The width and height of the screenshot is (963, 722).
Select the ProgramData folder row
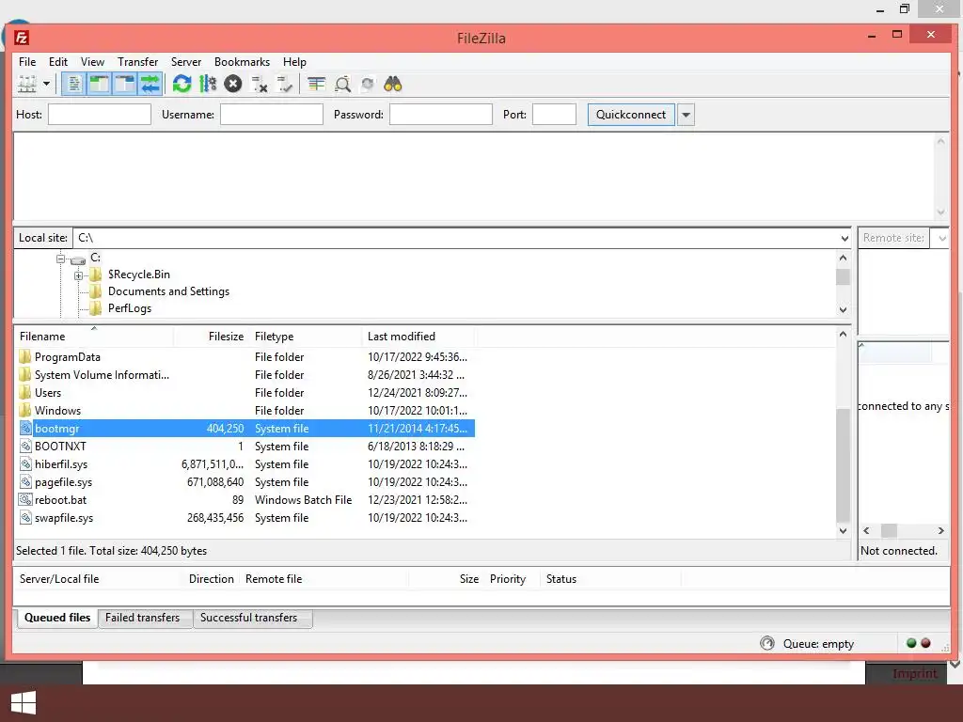click(245, 357)
